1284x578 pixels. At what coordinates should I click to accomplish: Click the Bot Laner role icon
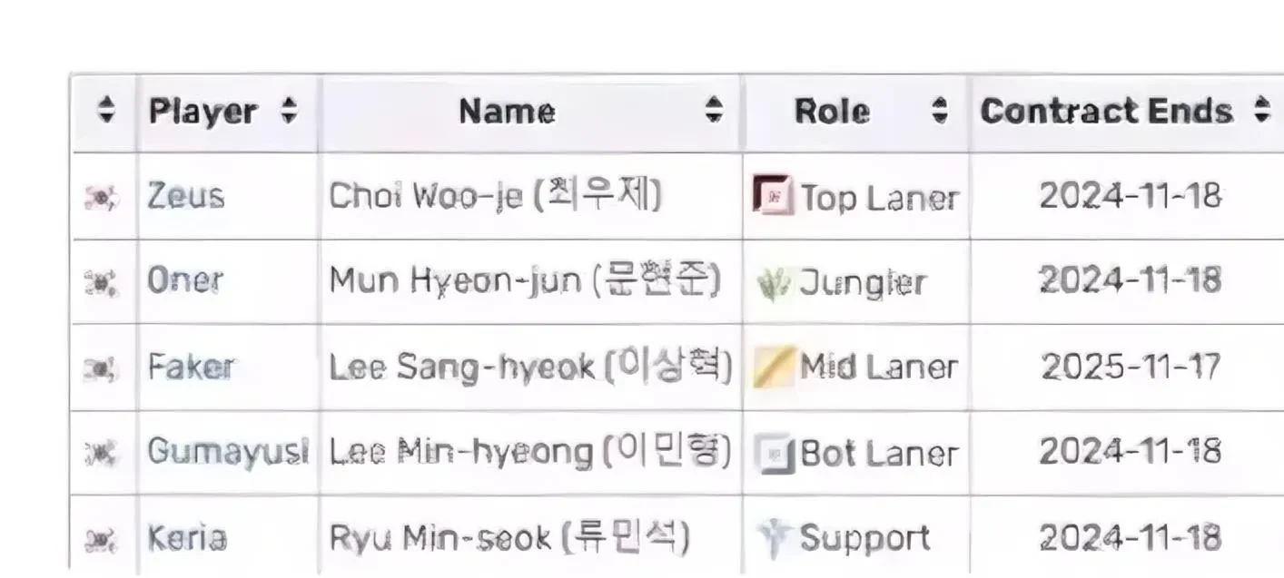click(x=775, y=453)
